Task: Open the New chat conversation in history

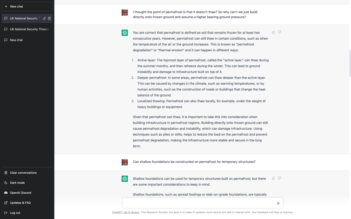Action: coord(16,40)
